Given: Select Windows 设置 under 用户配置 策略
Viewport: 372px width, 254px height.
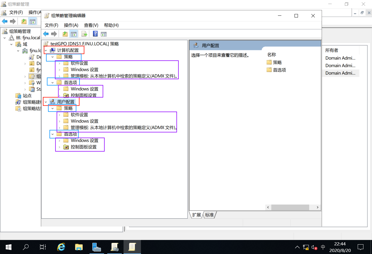Looking at the screenshot, I should (x=85, y=121).
